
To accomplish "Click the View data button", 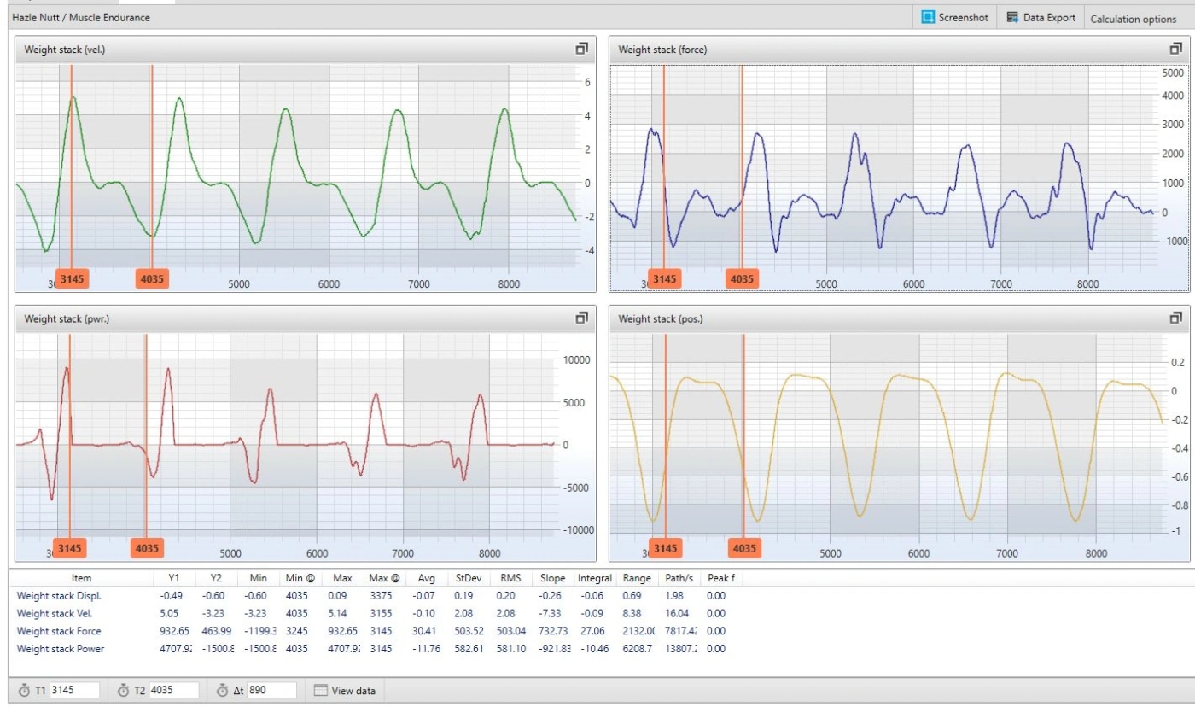I will click(x=345, y=690).
